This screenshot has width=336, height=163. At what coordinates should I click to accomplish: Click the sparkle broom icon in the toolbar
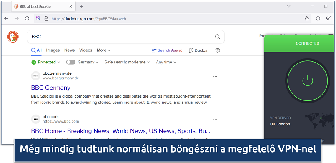[x=328, y=19]
